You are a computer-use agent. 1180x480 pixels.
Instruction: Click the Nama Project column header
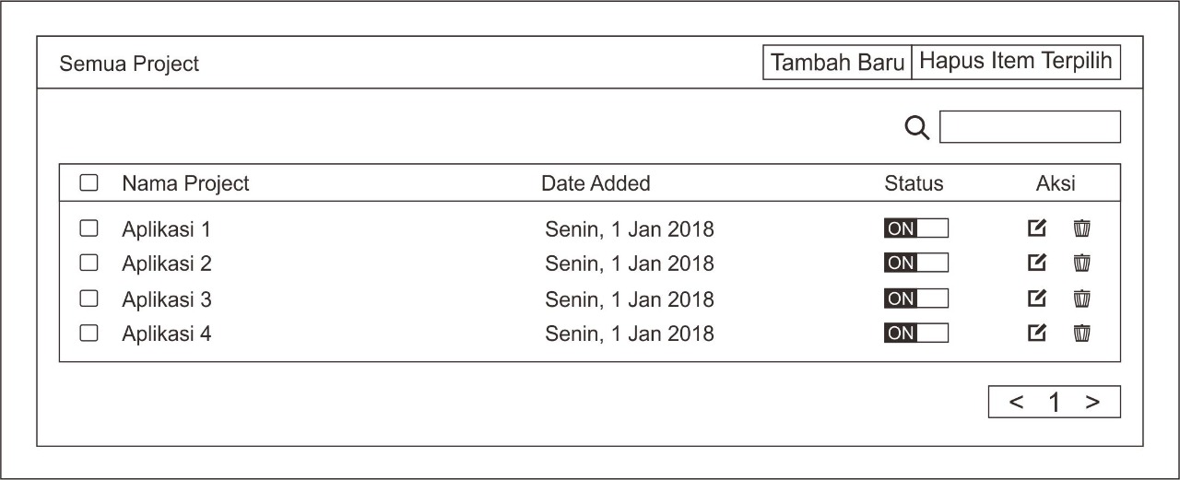[185, 183]
